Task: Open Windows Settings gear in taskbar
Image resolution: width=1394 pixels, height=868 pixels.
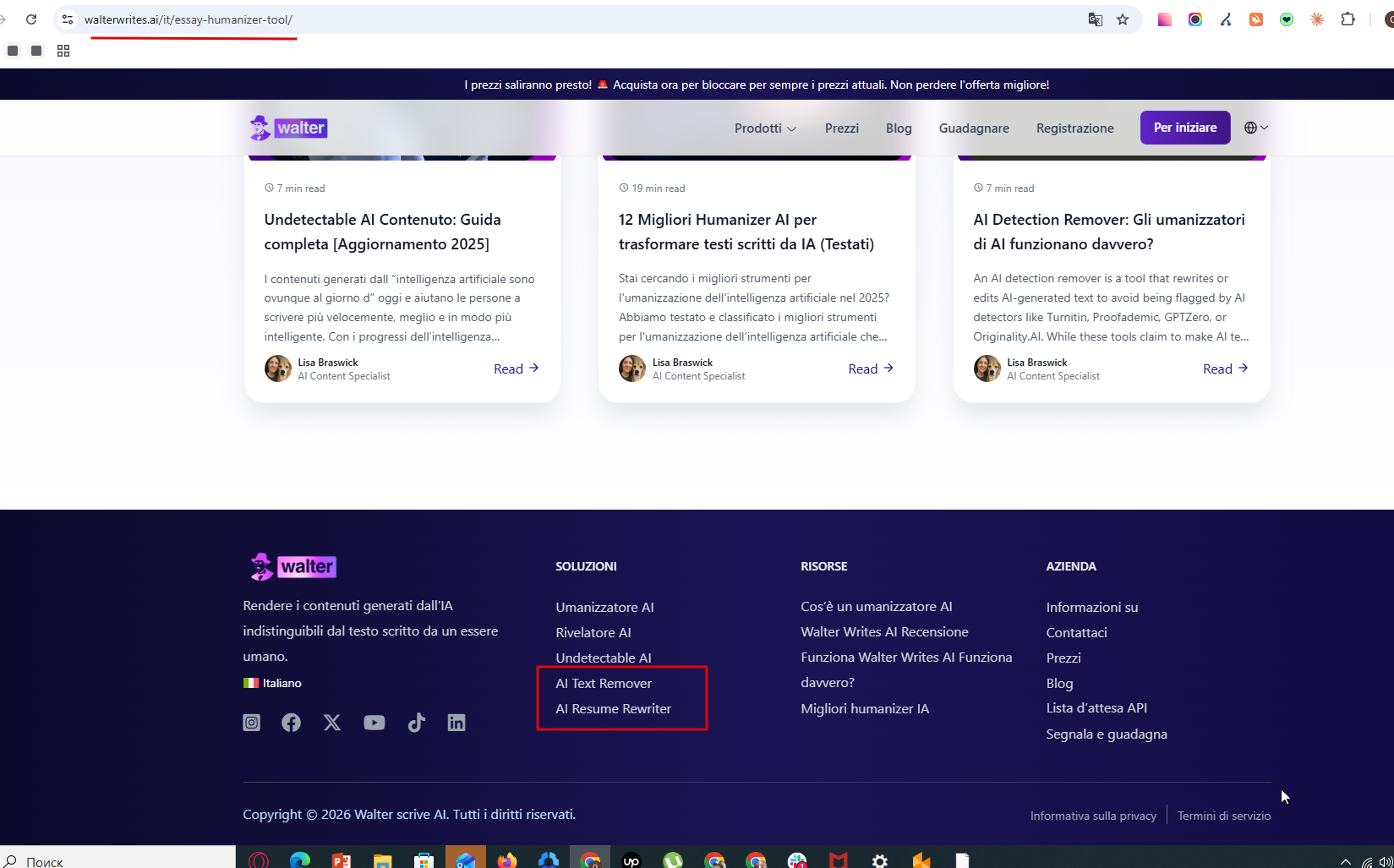Action: point(880,860)
